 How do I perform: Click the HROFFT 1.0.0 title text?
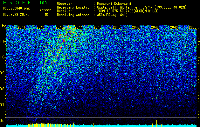[25, 3]
